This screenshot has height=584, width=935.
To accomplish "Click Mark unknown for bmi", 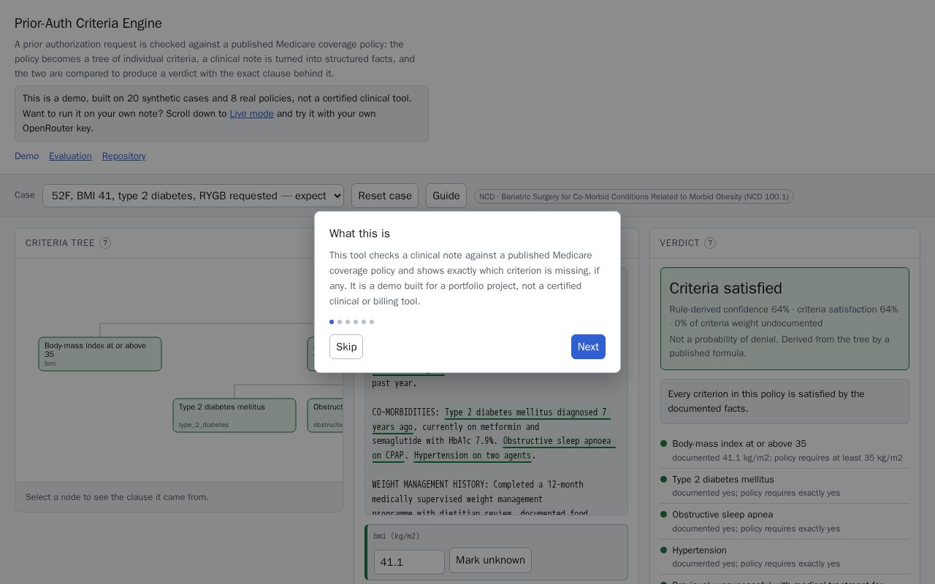I will click(490, 560).
